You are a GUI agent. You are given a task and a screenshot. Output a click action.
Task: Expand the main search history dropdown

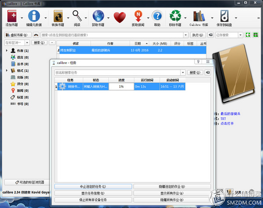click(x=186, y=35)
